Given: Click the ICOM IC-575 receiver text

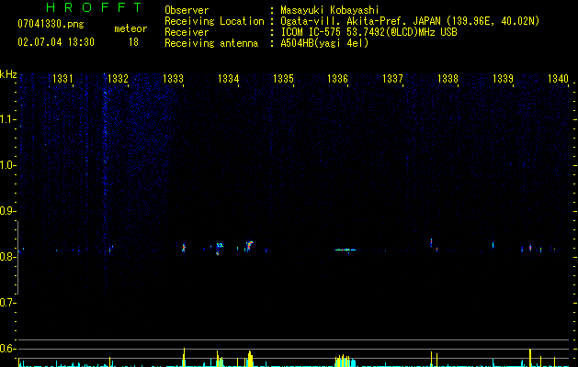Looking at the screenshot, I should pos(368,32).
